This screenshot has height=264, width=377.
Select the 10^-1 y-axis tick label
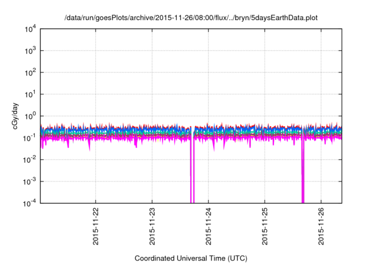click(x=30, y=138)
